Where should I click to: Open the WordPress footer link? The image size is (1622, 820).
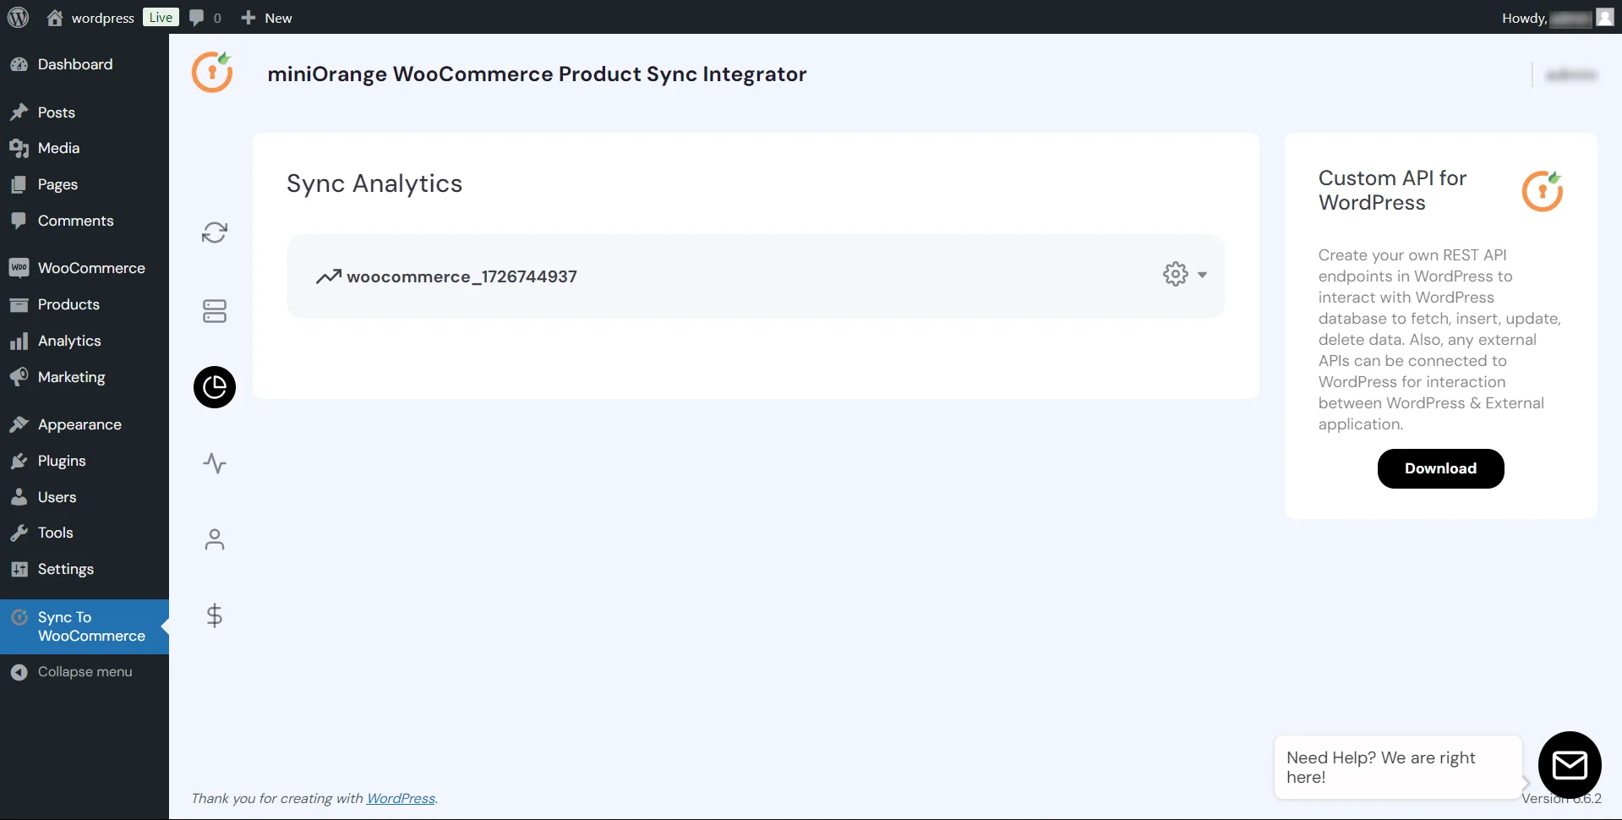(x=401, y=798)
